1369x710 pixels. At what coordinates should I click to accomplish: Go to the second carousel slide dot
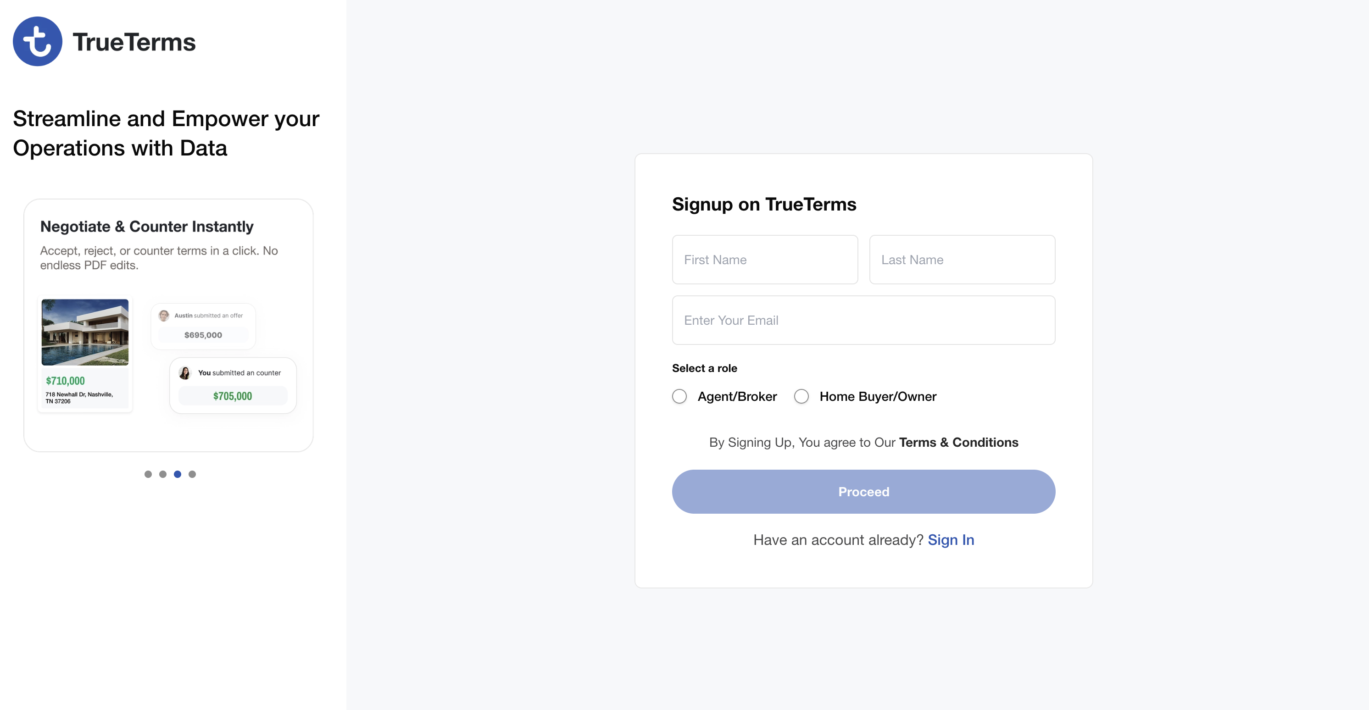tap(162, 474)
